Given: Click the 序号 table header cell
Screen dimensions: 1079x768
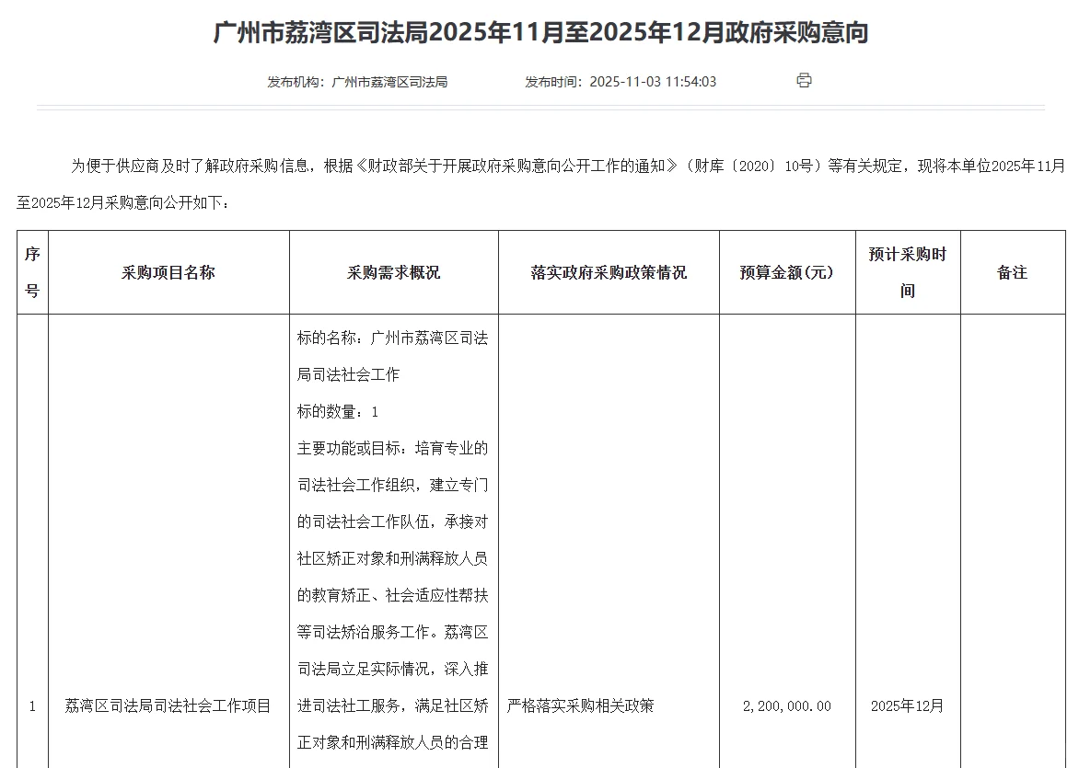Looking at the screenshot, I should [32, 271].
